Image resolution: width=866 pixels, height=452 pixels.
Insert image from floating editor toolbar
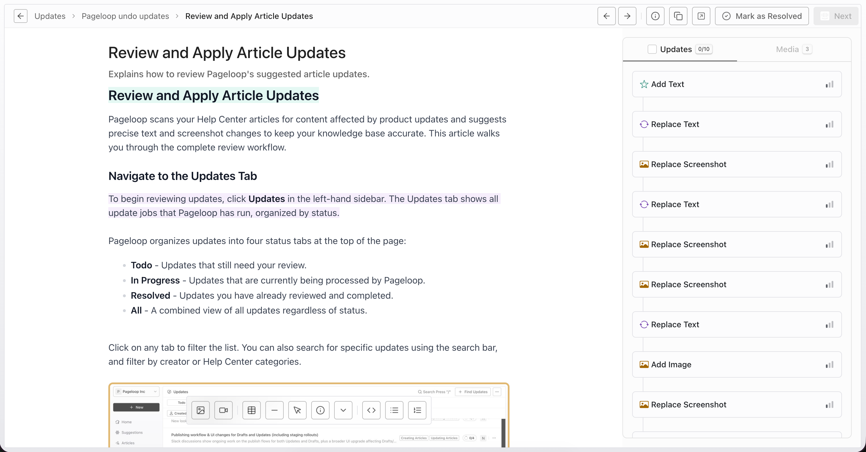(x=200, y=410)
